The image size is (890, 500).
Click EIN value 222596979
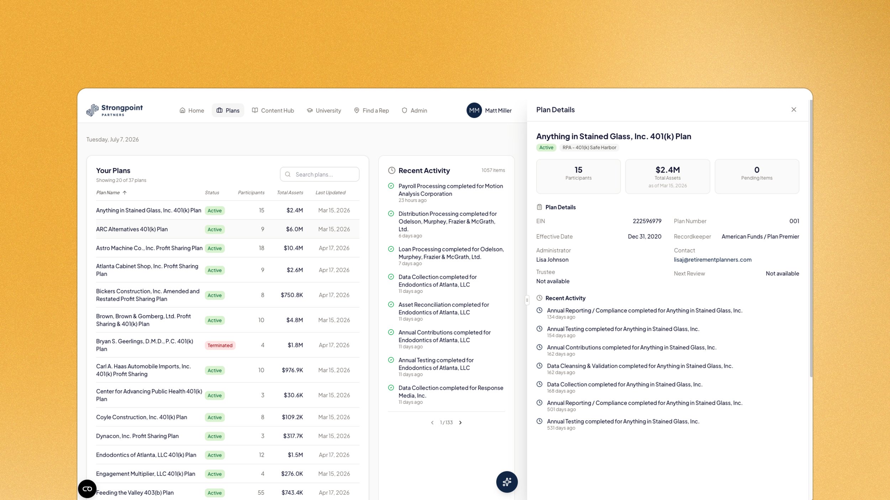tap(647, 221)
